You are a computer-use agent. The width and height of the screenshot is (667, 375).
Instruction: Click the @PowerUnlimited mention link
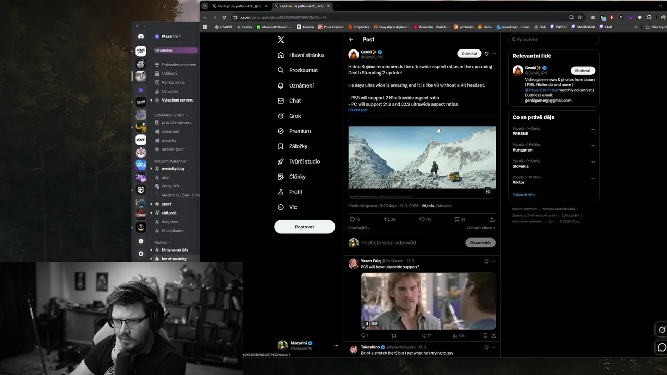[541, 90]
